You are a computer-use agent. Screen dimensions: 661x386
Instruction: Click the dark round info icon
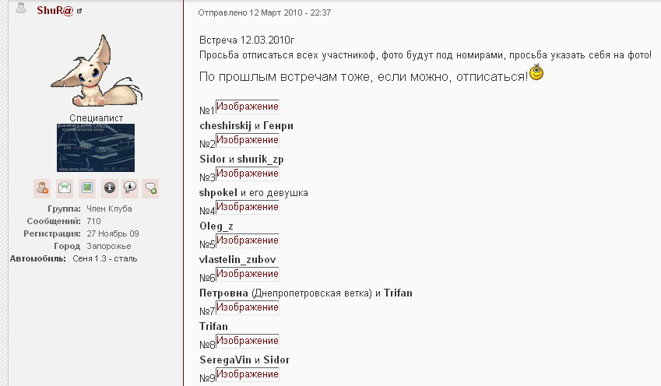click(x=110, y=188)
